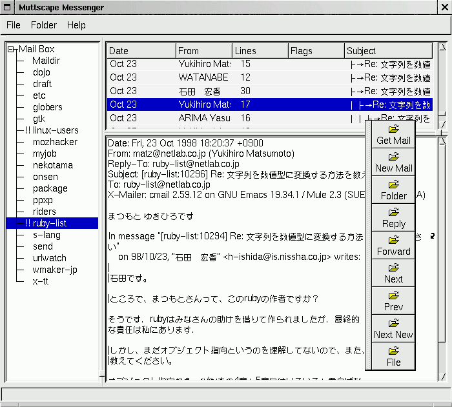Click the Mail Box root label
452x407 pixels.
coord(37,49)
